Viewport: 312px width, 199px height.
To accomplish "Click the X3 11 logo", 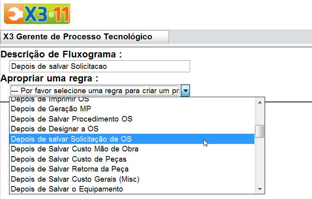I will [37, 13].
